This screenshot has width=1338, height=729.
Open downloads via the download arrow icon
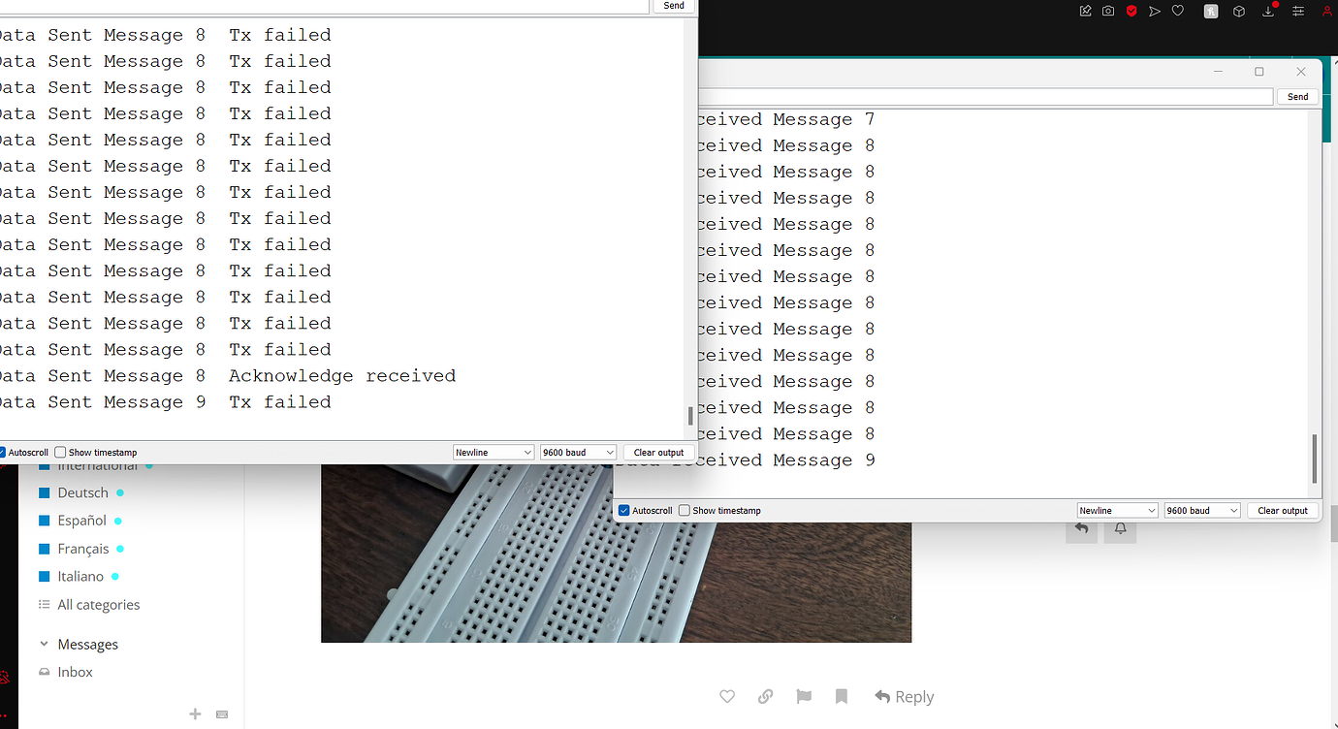[1267, 11]
